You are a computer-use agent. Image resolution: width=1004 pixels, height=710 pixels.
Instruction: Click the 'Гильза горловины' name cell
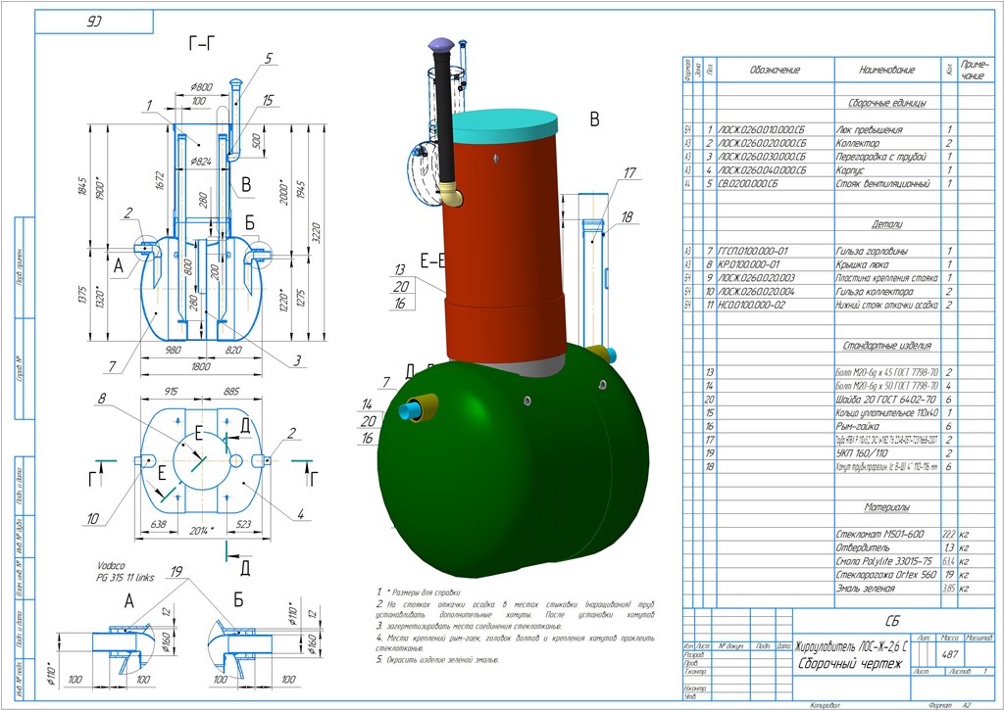point(872,252)
